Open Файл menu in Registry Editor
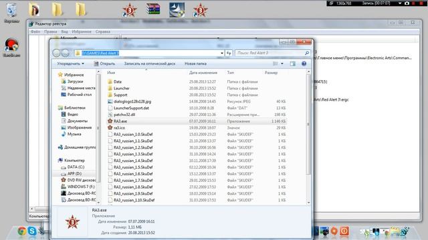 tap(35, 31)
